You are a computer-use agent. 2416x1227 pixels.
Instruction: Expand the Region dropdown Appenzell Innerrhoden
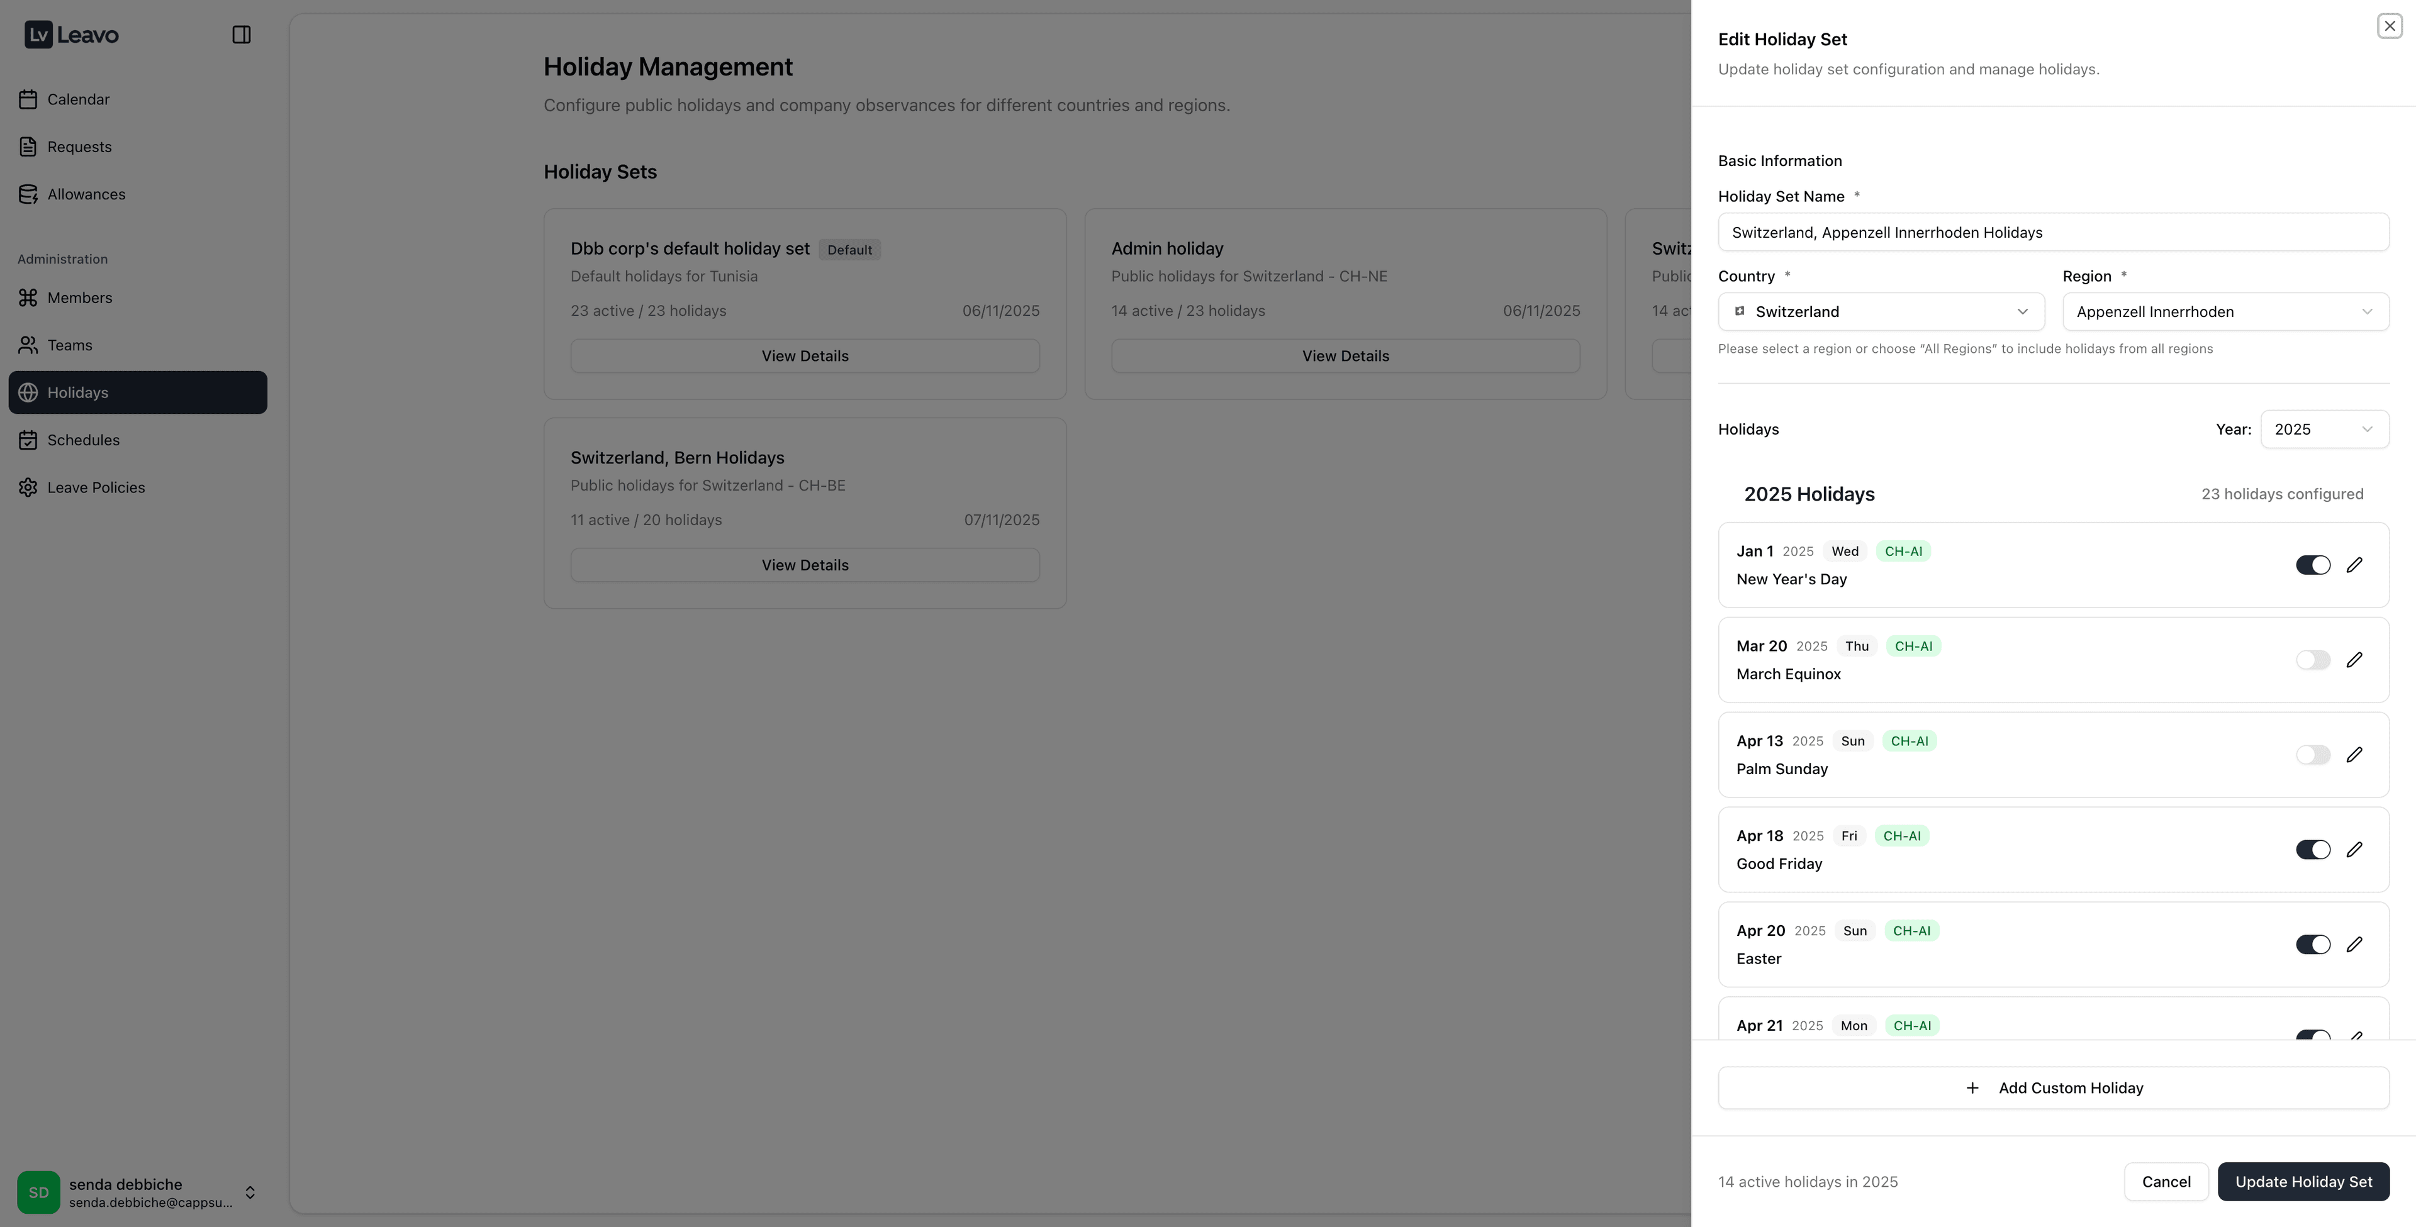pos(2225,311)
